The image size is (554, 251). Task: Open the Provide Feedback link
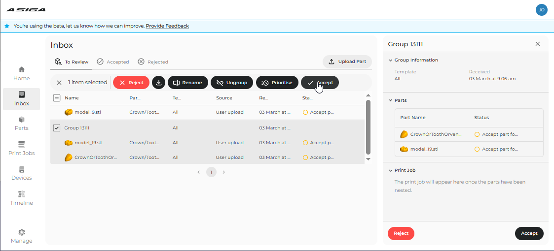tap(167, 26)
